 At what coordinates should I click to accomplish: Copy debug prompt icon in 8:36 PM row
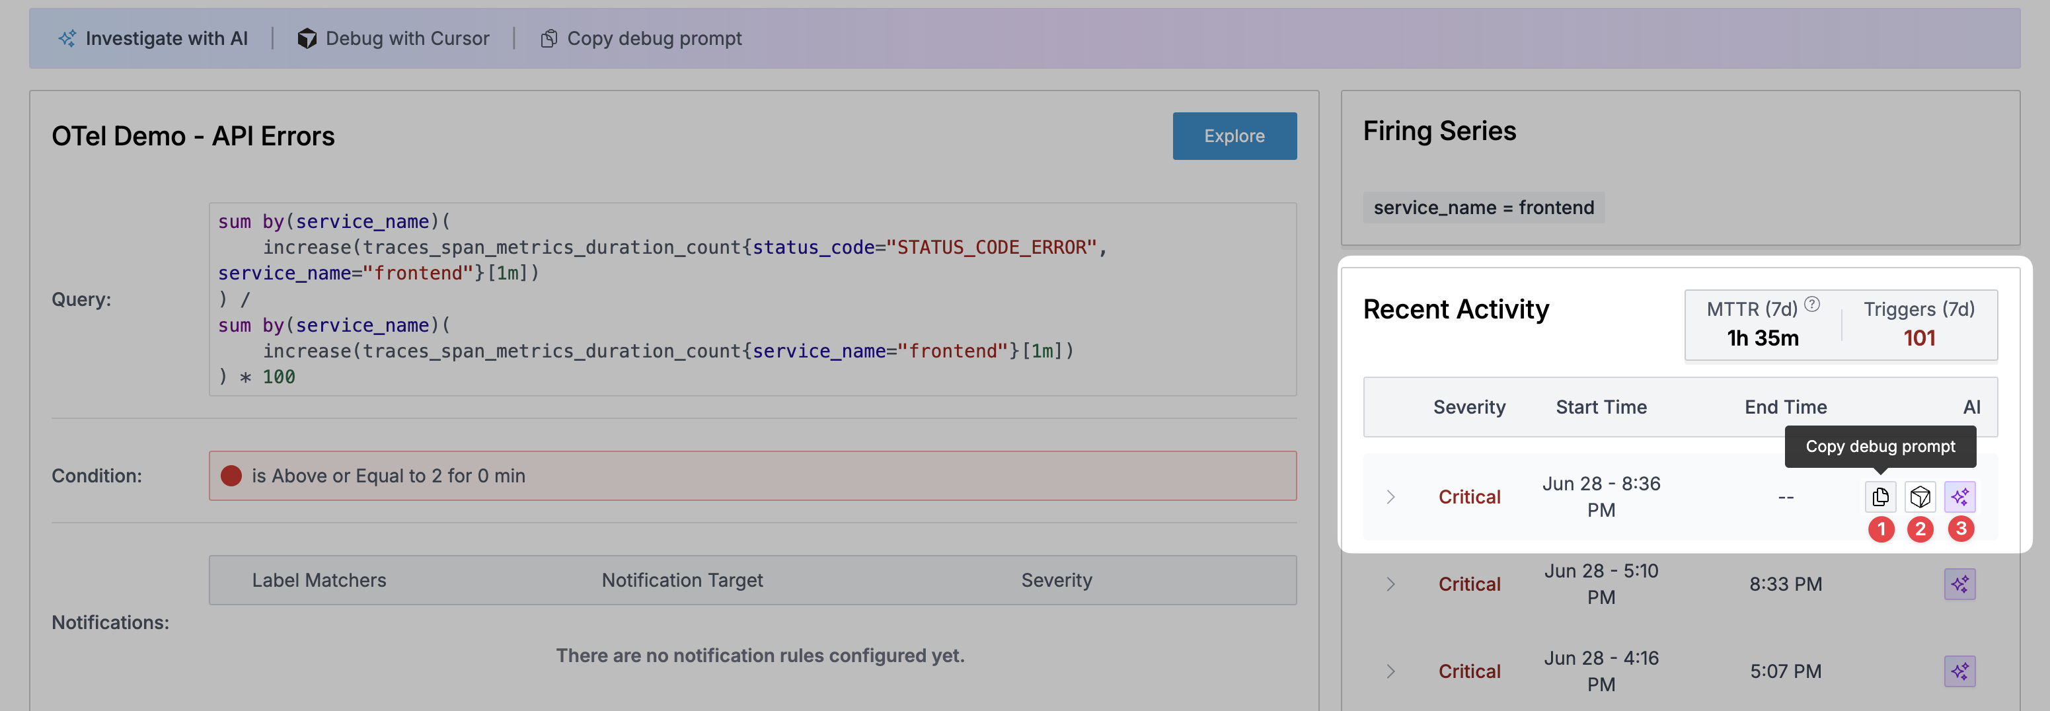click(1881, 497)
